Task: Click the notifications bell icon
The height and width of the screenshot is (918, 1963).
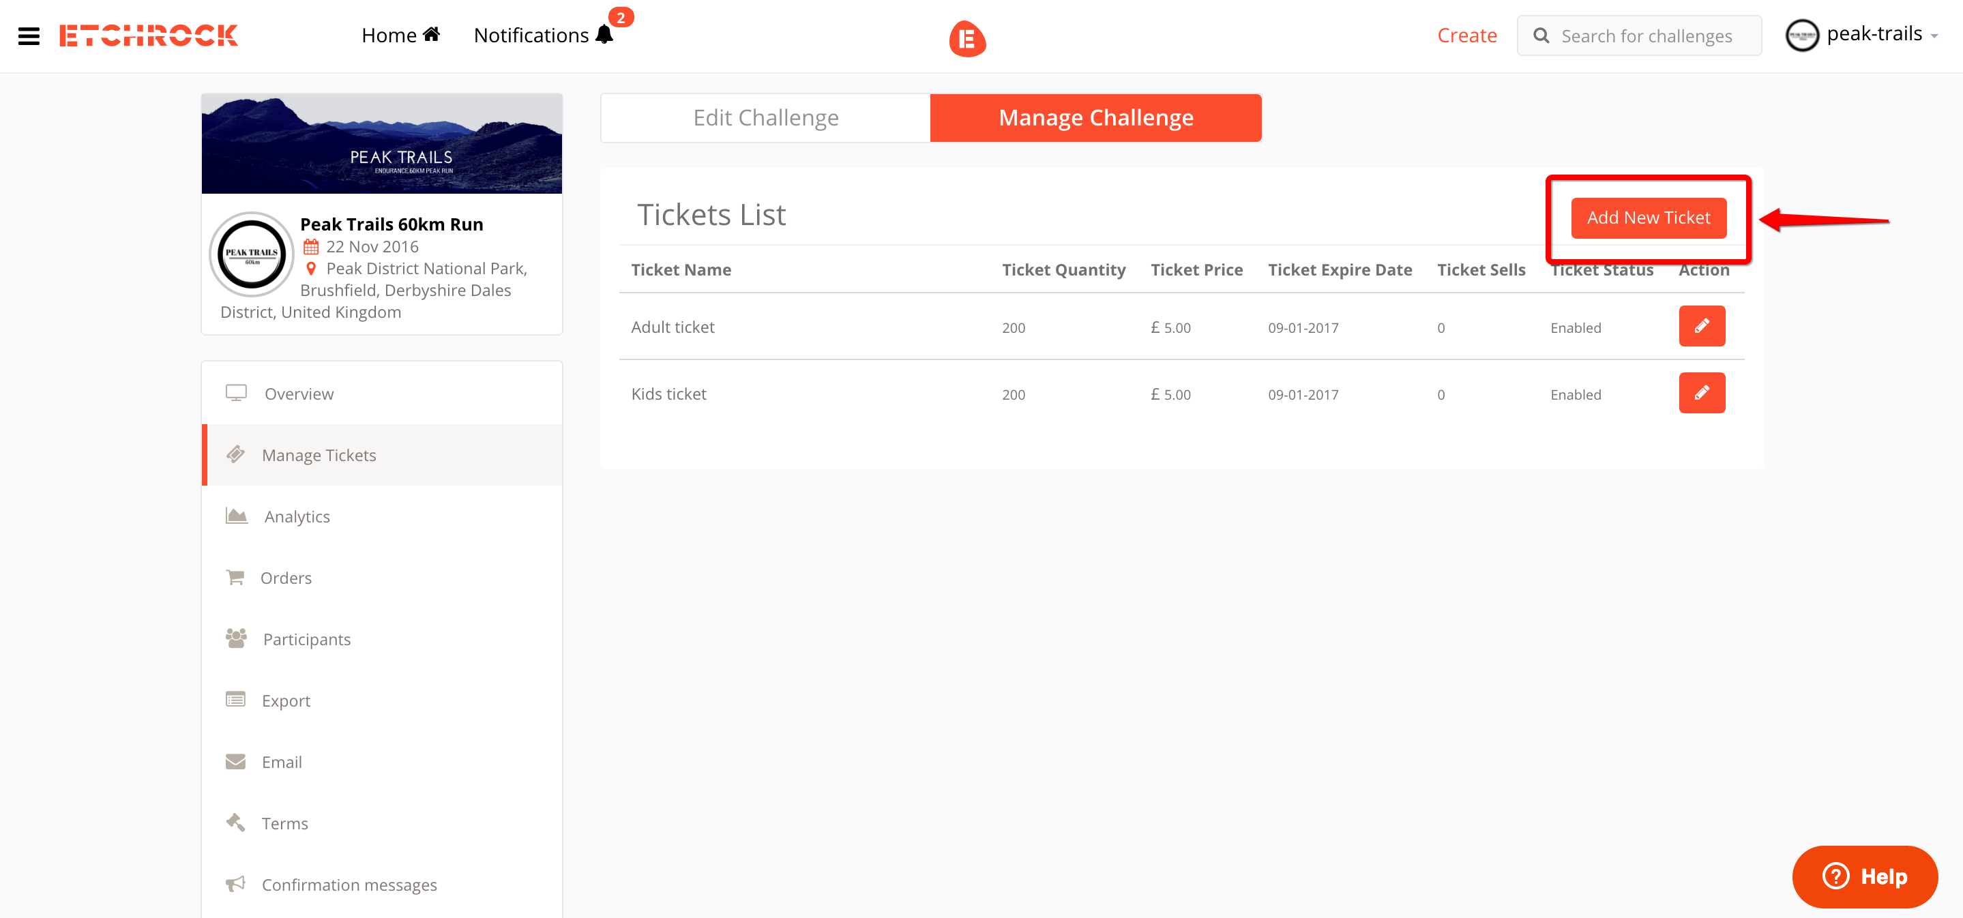Action: [x=604, y=35]
